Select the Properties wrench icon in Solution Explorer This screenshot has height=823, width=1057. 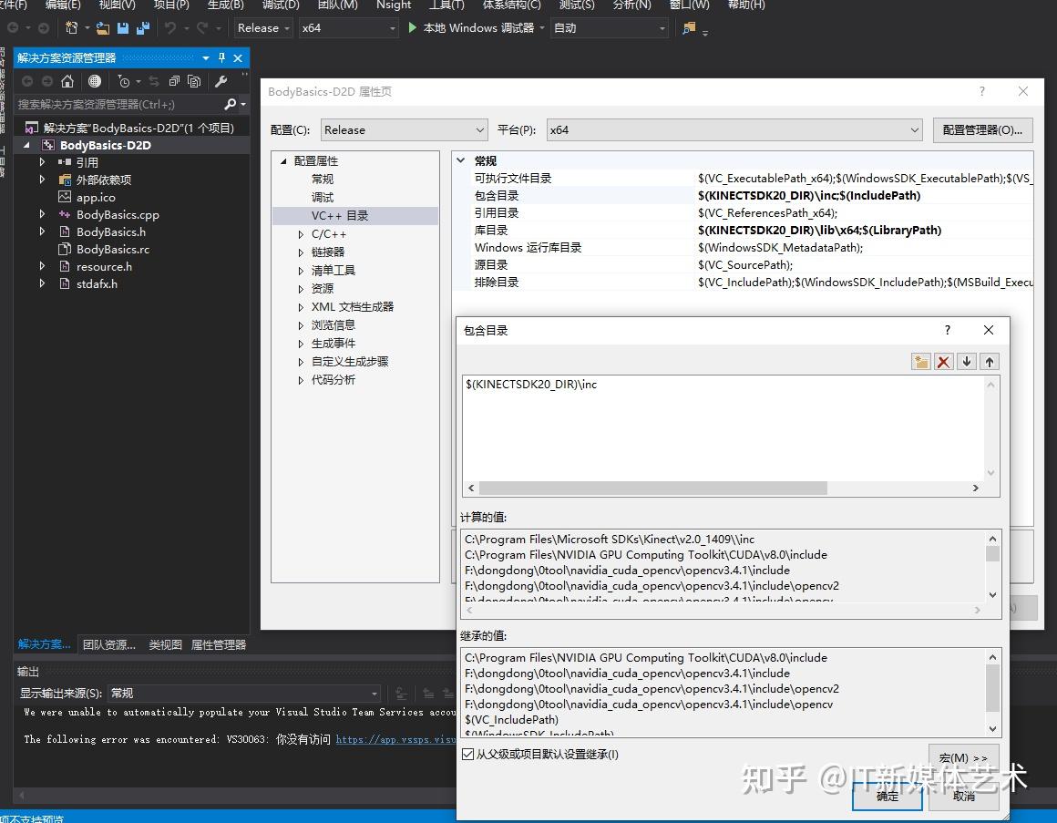(221, 81)
